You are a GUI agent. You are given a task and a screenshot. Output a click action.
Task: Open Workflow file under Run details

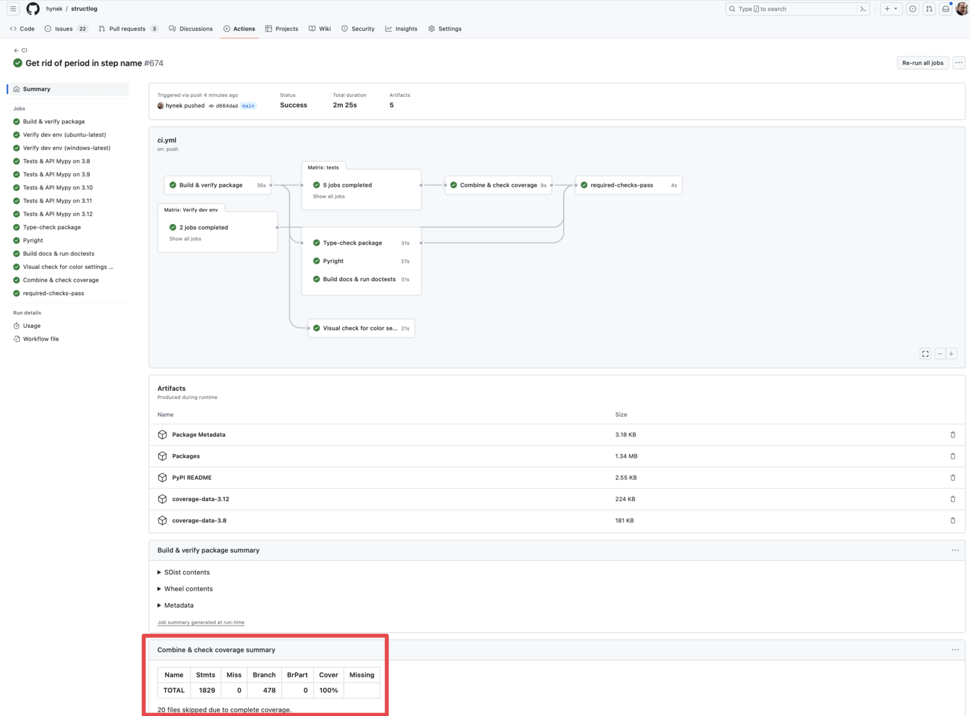(x=40, y=339)
